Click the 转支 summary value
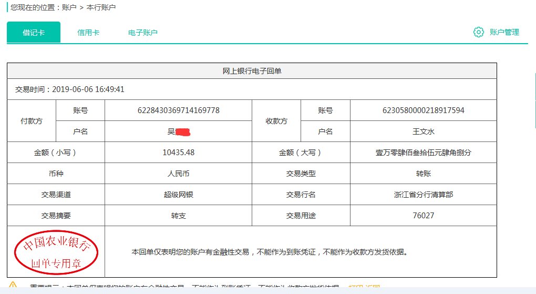The image size is (536, 294). 179,216
